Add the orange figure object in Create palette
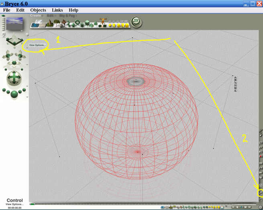This screenshot has width=263, height=210. (102, 21)
